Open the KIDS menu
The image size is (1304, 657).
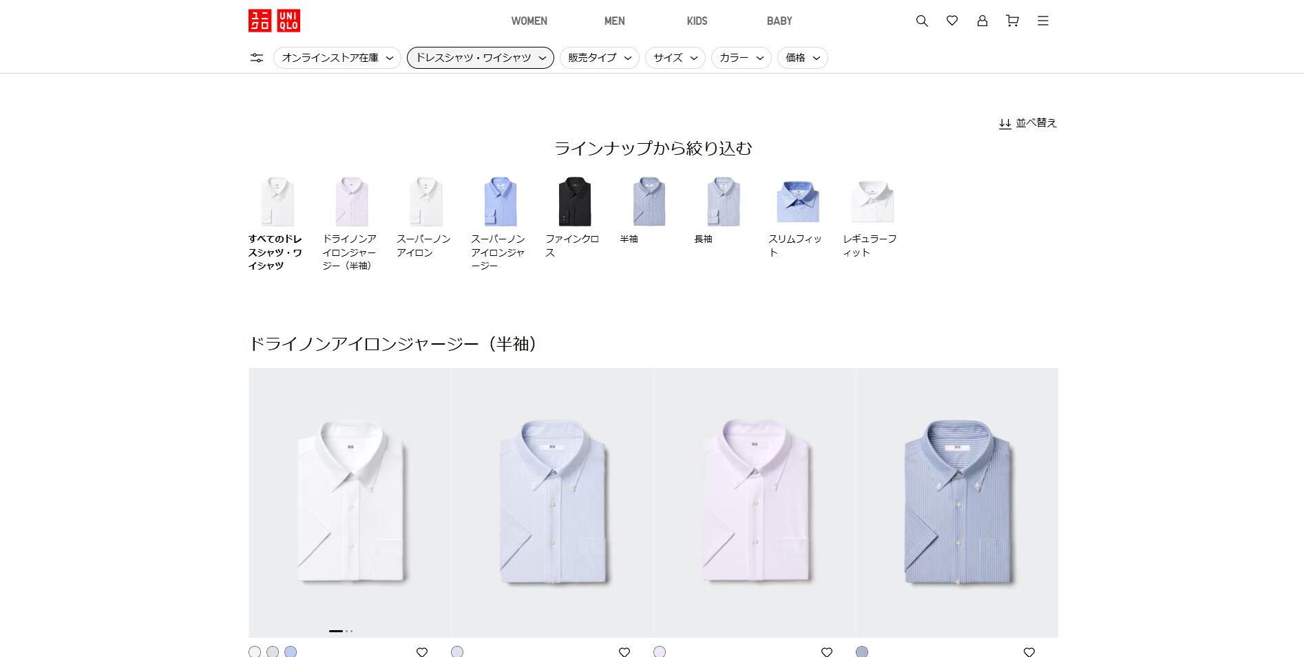click(697, 21)
